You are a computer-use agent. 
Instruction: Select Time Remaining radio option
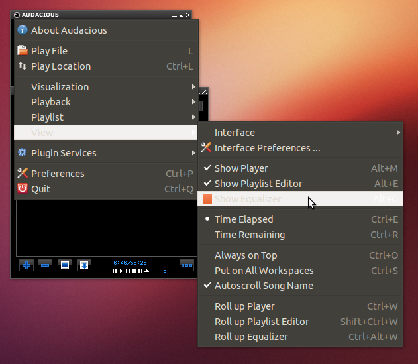[301, 235]
